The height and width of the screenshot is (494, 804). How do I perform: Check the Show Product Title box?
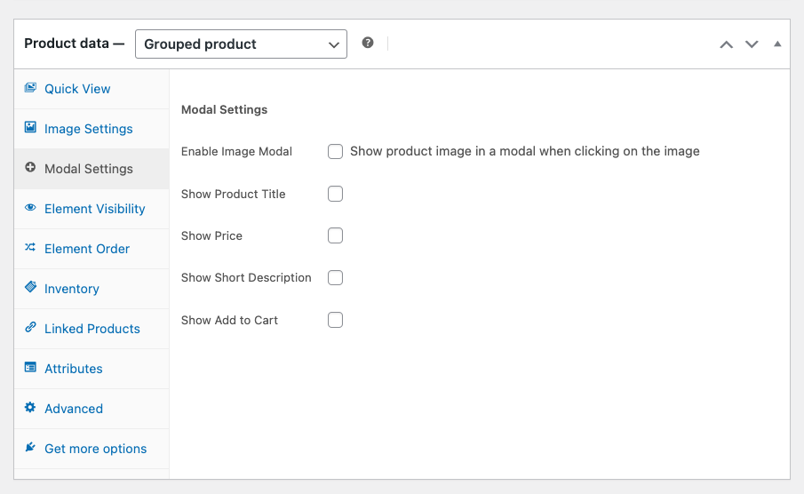335,194
